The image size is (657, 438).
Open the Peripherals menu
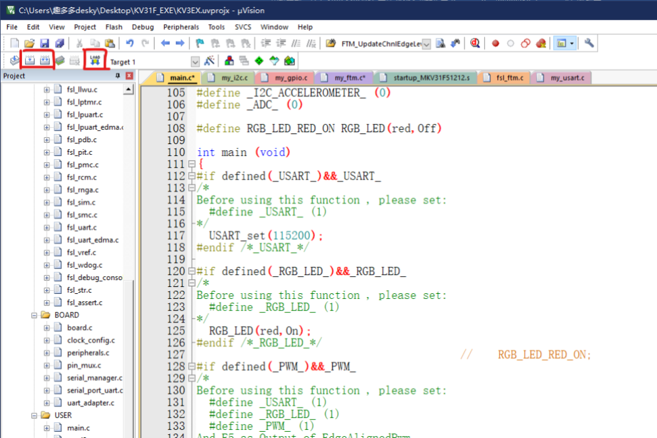pos(180,27)
